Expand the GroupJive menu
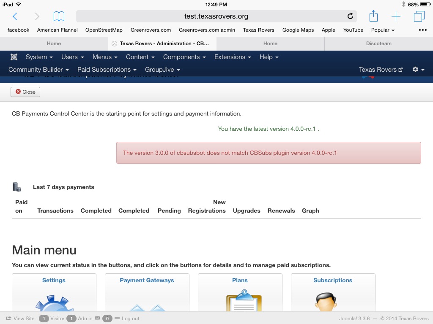Viewport: 433px width, 324px height. pos(163,70)
